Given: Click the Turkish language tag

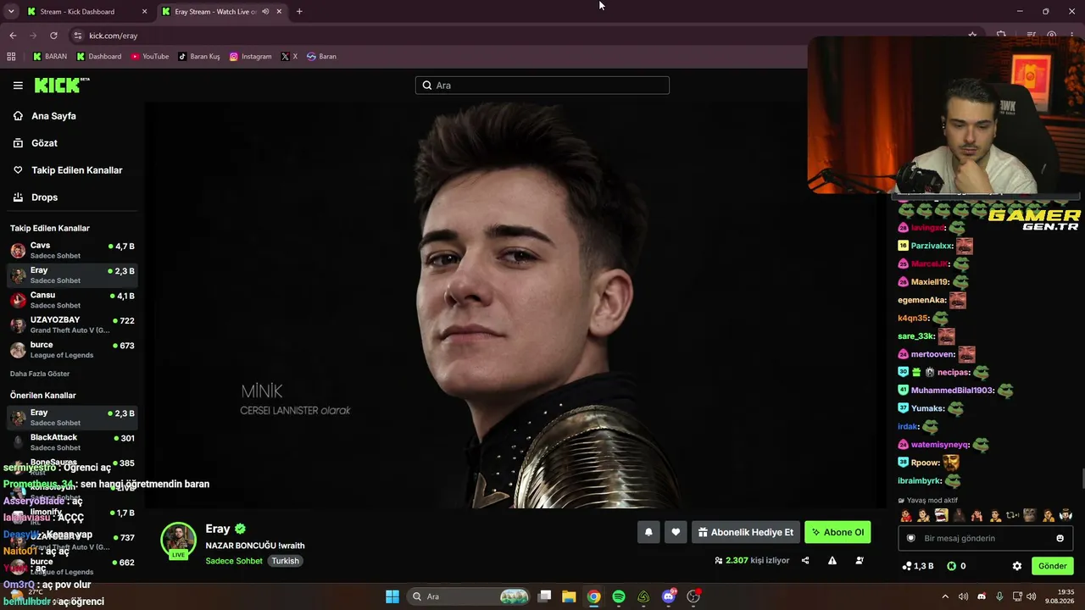Looking at the screenshot, I should pyautogui.click(x=285, y=561).
